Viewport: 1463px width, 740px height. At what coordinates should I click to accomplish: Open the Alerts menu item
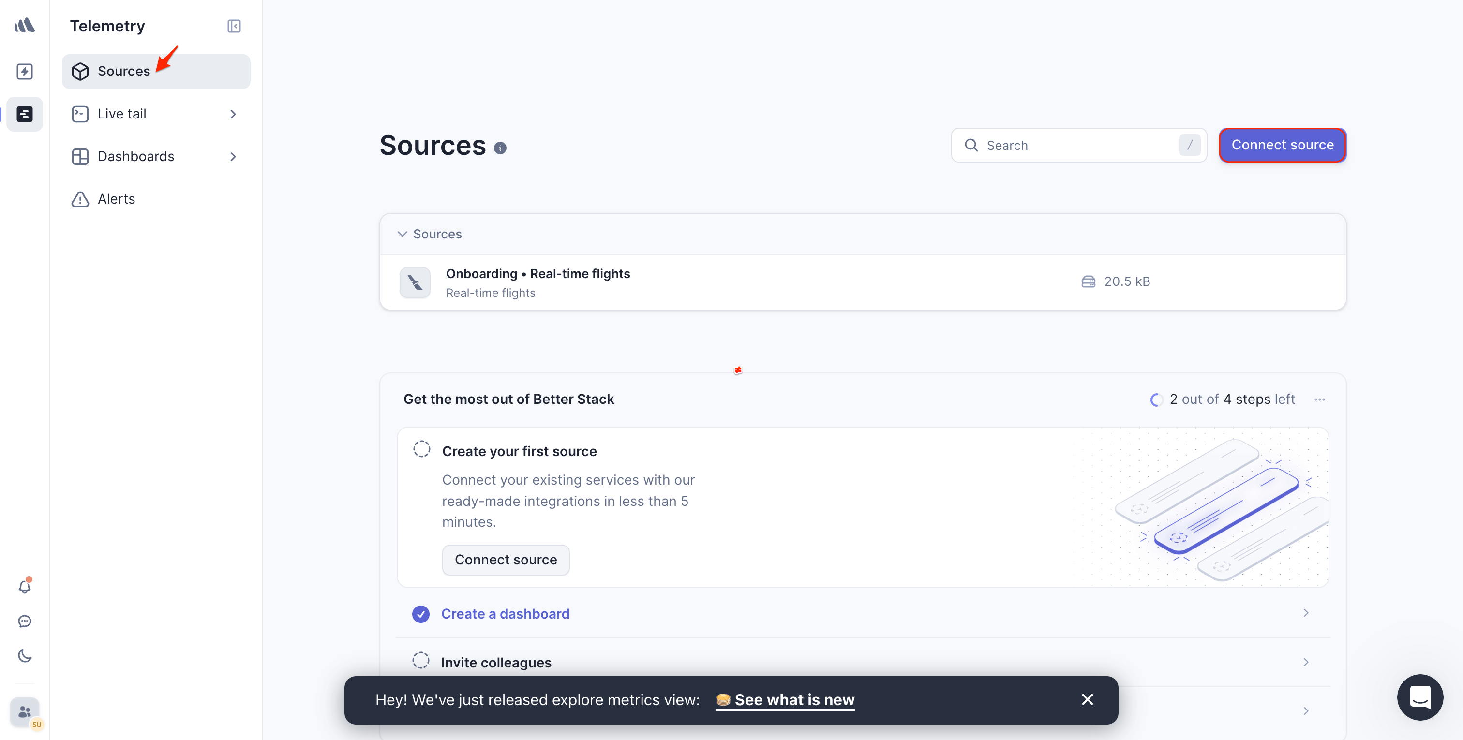pyautogui.click(x=116, y=199)
